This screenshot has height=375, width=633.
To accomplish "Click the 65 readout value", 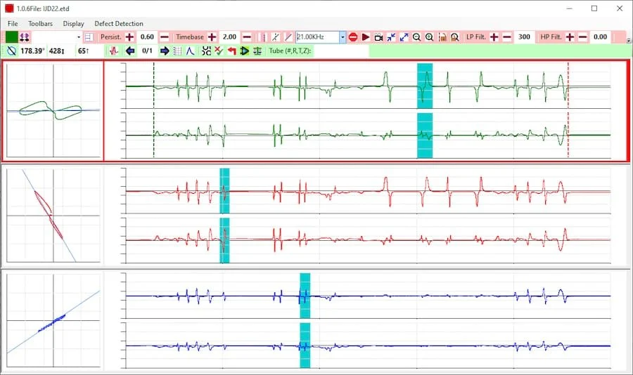I will pos(83,51).
